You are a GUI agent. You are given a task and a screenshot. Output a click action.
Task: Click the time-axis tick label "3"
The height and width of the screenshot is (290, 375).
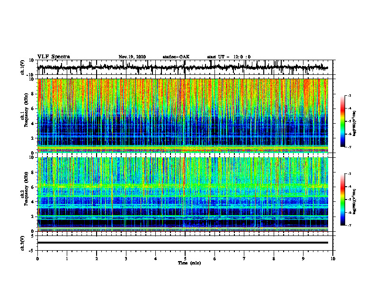pos(126,259)
